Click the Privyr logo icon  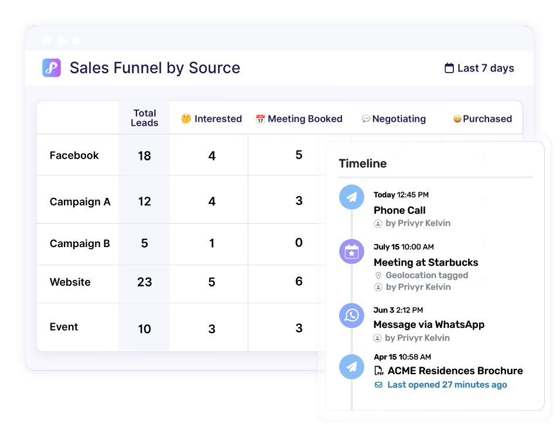[x=52, y=68]
